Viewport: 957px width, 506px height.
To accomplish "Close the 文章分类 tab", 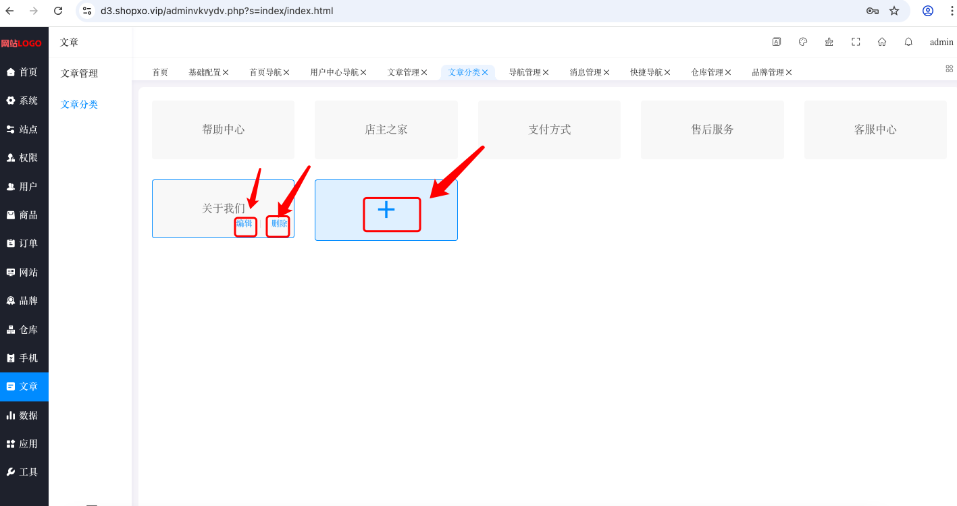I will (485, 72).
